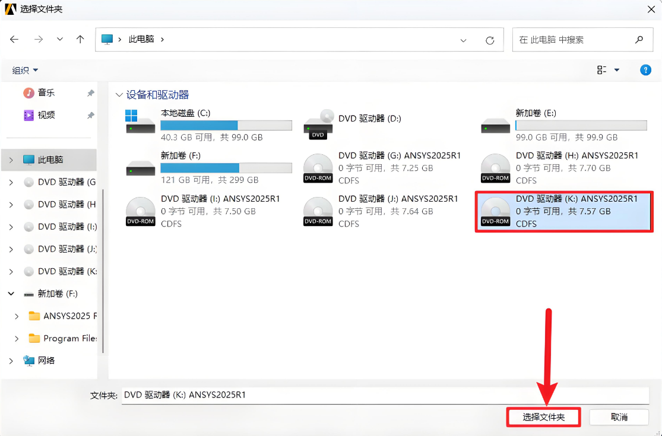Select DVD 驱动器 (G:) in the sidebar tree
662x436 pixels.
tap(60, 182)
